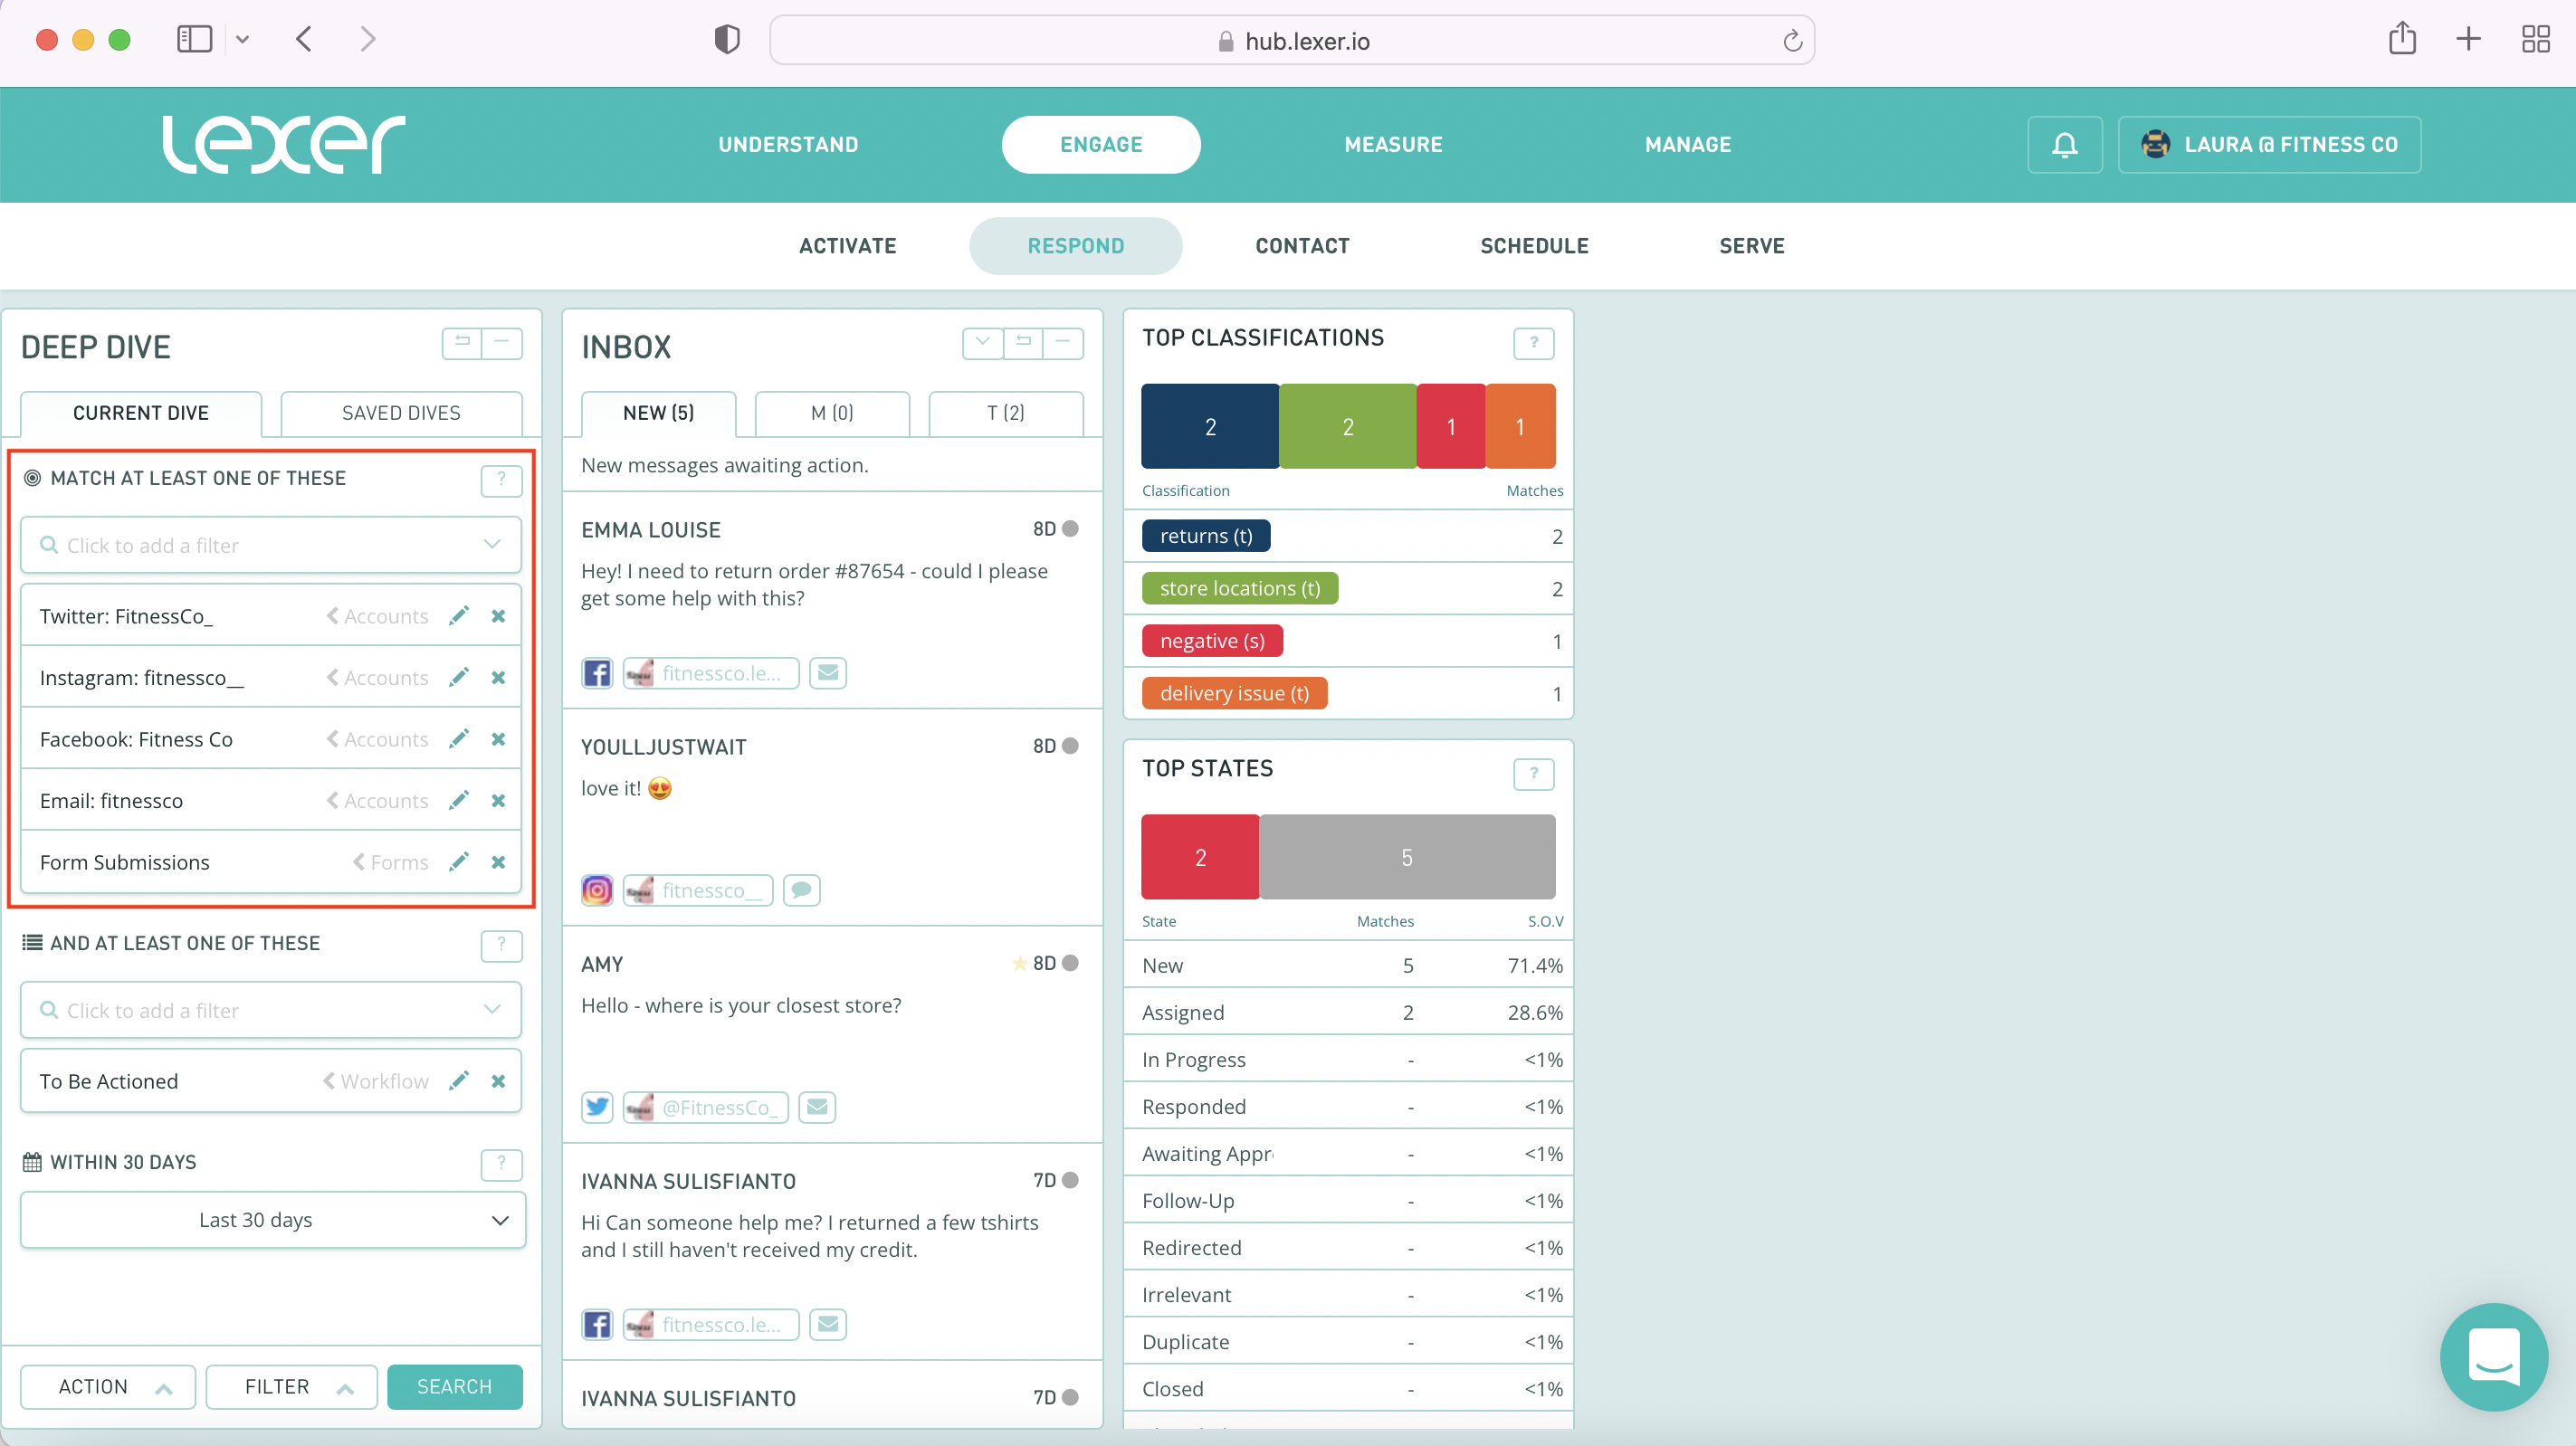The height and width of the screenshot is (1446, 2576).
Task: Click Twitter icon on Amy's message
Action: pyautogui.click(x=597, y=1107)
